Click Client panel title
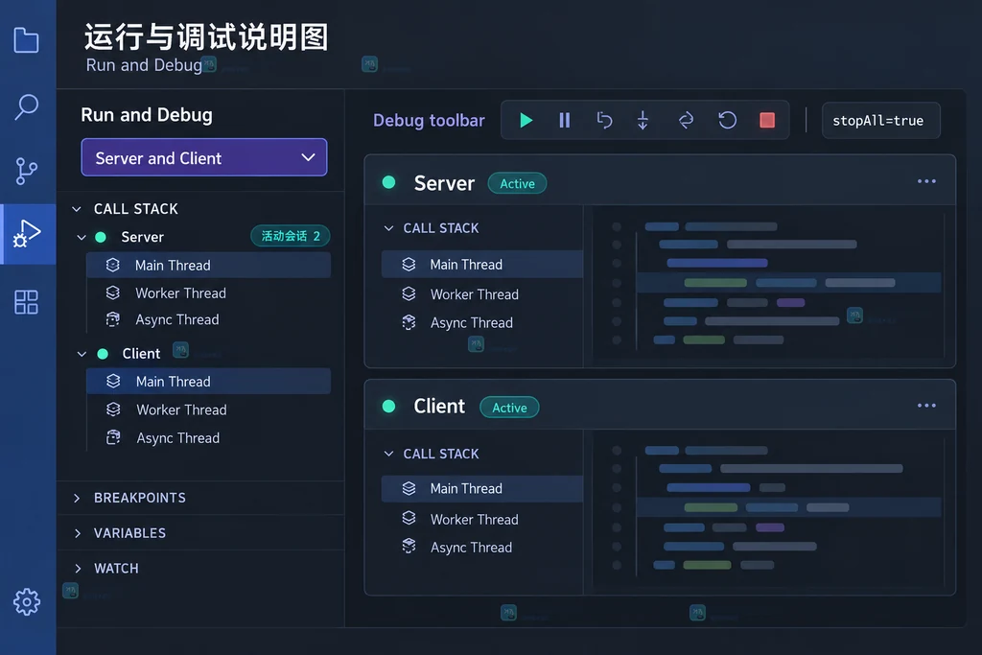 pos(439,407)
